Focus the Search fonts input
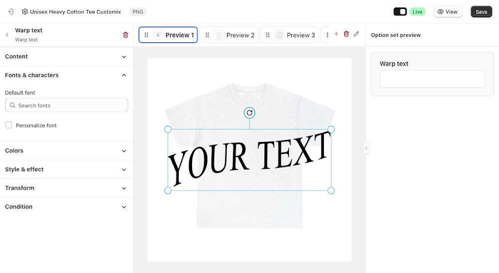The height and width of the screenshot is (273, 499). pyautogui.click(x=66, y=105)
